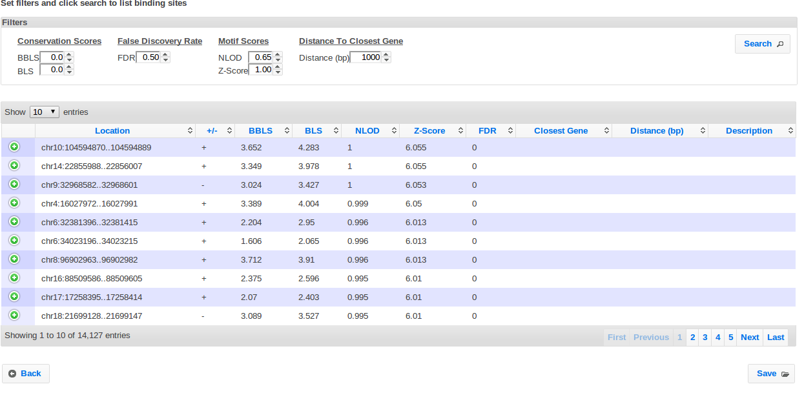The image size is (804, 393).
Task: Click Next page link
Action: 750,338
